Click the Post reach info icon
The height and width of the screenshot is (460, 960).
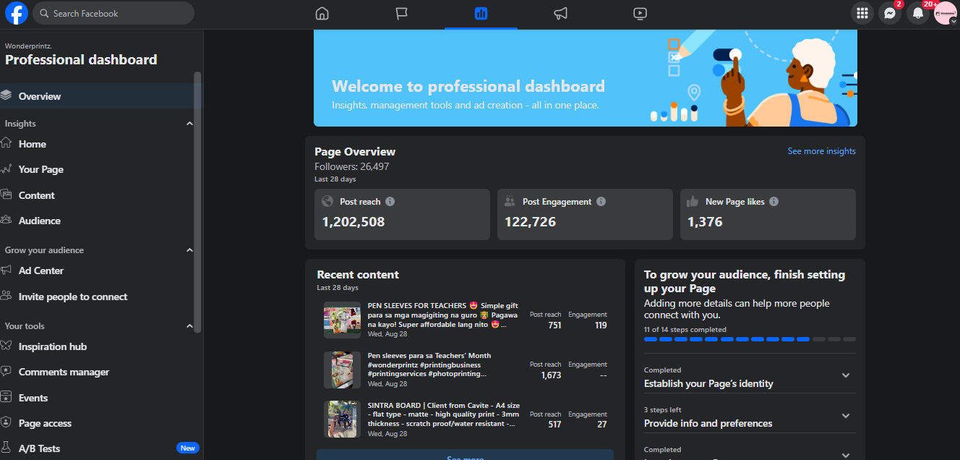coord(390,202)
